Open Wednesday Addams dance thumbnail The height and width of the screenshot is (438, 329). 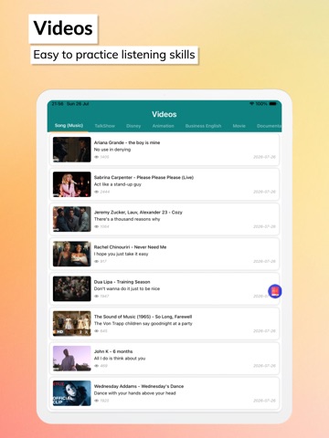pos(72,393)
